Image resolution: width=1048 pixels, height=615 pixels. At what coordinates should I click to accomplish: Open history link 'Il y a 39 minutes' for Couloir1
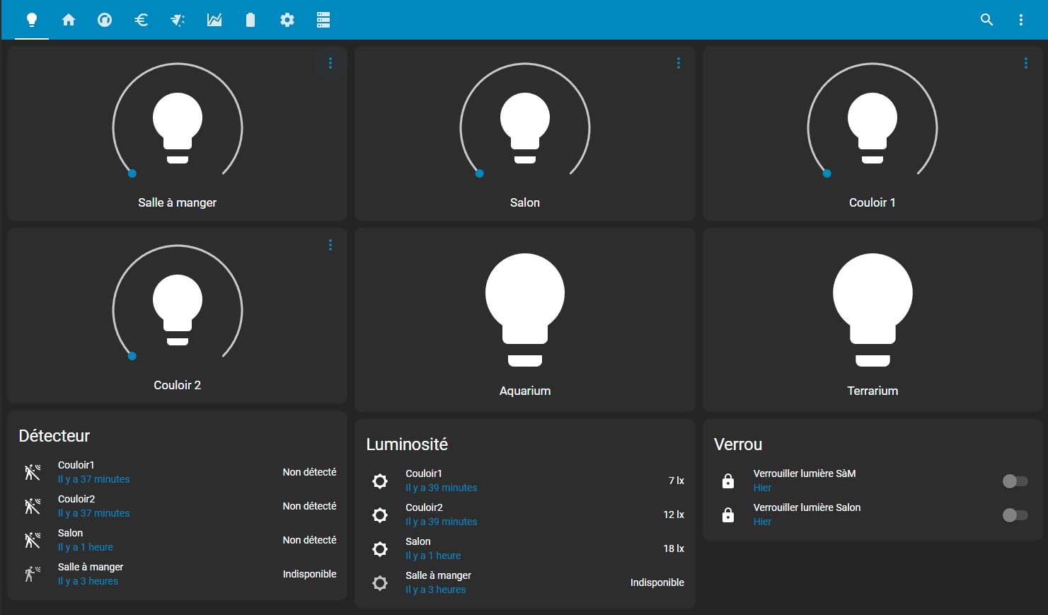coord(441,488)
